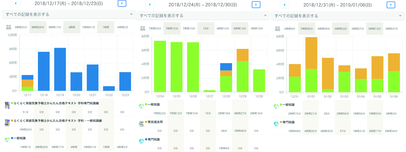This screenshot has height=152, width=406.
Task: Click the green segment of 01/06 bar
Action: (394, 82)
